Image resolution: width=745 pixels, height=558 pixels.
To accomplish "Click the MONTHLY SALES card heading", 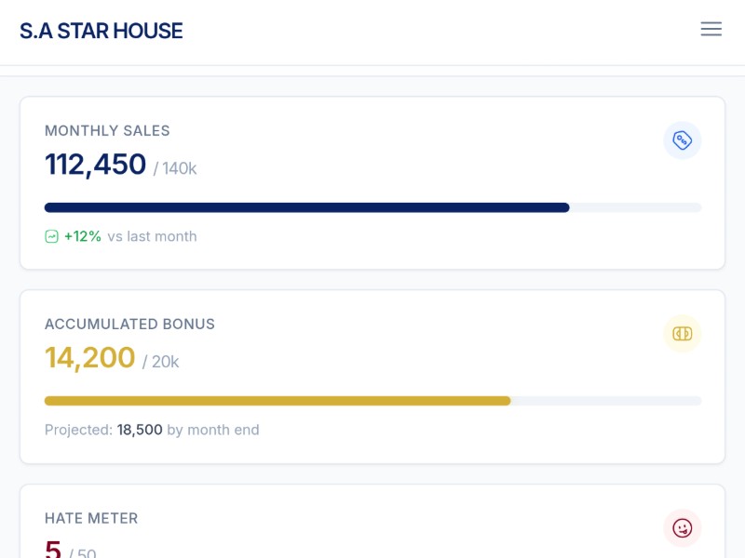I will (107, 130).
